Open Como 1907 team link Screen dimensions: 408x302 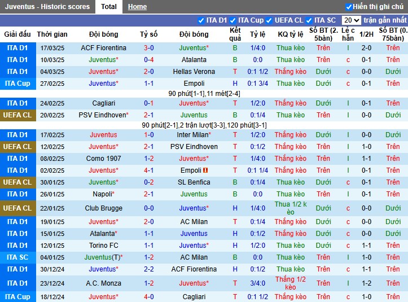[104, 159]
